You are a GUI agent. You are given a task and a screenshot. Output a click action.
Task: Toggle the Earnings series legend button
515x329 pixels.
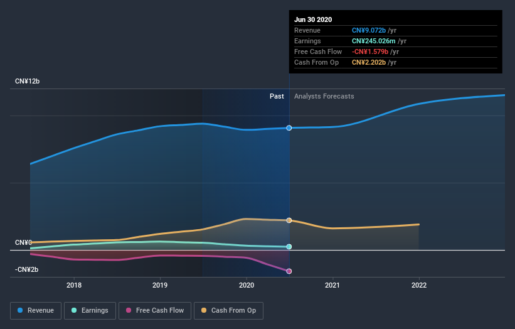point(90,311)
